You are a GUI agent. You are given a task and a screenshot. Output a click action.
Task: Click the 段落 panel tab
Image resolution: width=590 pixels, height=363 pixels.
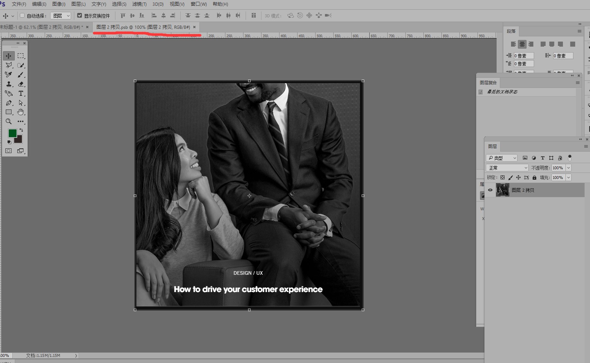click(x=511, y=31)
